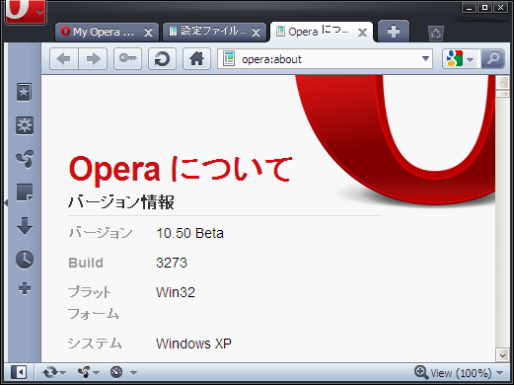Open the password Wand key button
Screen dimensions: 514x385
pos(127,59)
